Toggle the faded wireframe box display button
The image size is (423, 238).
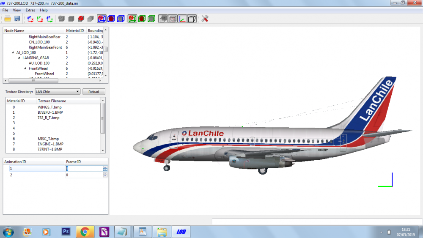tap(173, 19)
